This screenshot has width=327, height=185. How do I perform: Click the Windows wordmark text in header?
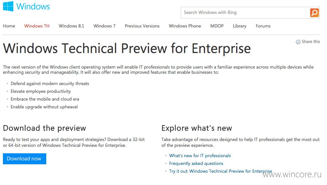[33, 6]
